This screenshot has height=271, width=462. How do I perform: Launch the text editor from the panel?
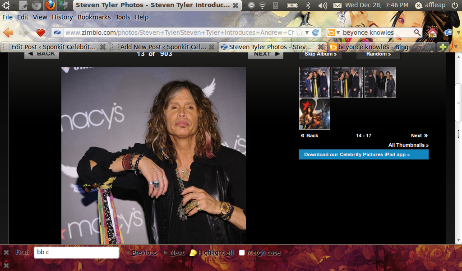point(23,5)
